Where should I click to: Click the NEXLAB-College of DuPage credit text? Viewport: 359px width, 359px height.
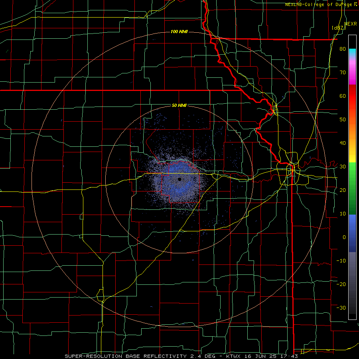point(321,4)
